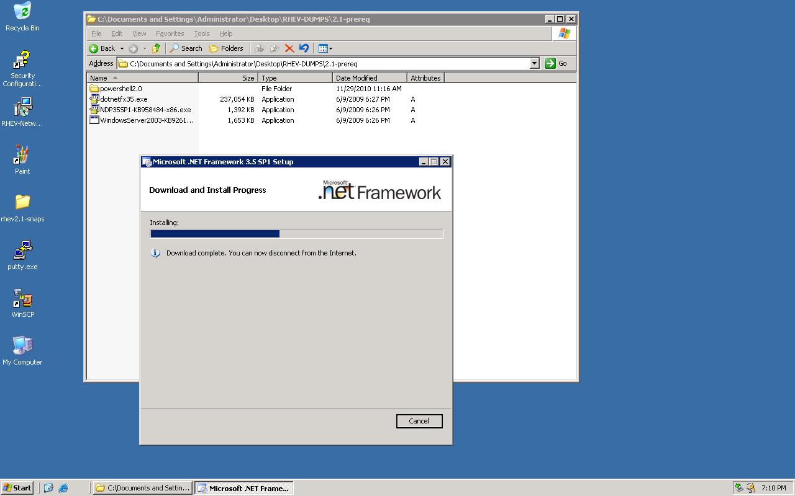Click the network connection tray icon
Viewport: 795px width, 496px height.
coord(739,488)
